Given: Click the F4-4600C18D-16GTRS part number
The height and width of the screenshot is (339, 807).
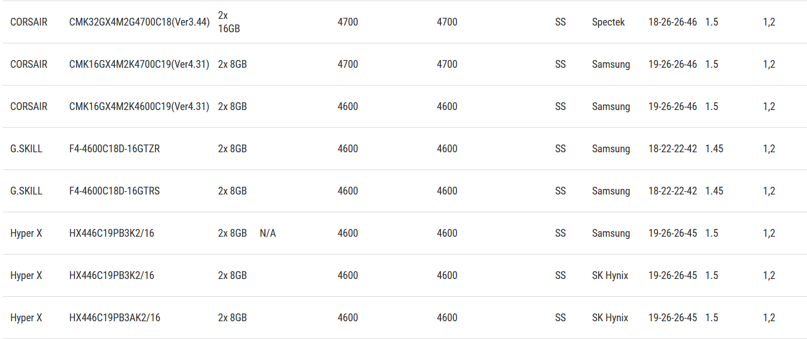Looking at the screenshot, I should point(114,191).
